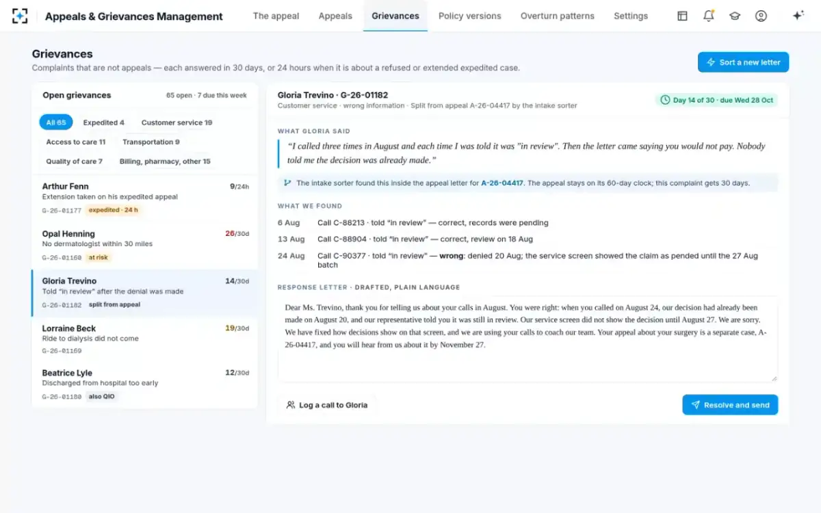The height and width of the screenshot is (513, 821).
Task: Click Log a call to Gloria
Action: 327,405
